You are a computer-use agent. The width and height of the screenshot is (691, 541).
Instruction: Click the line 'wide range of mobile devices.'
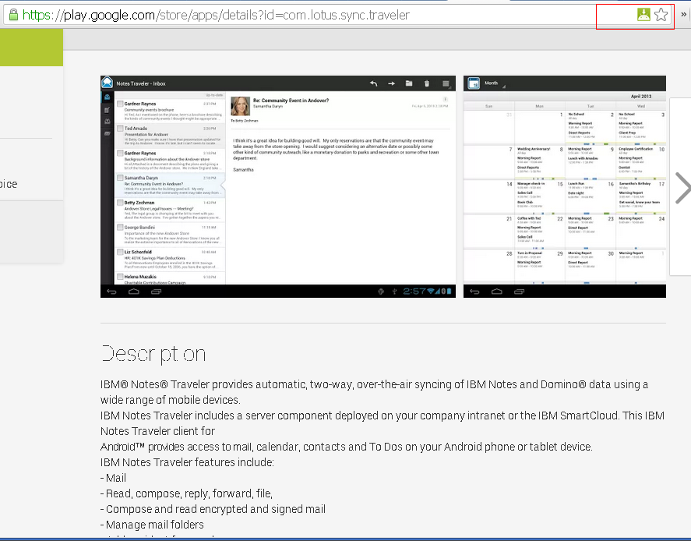tap(170, 400)
